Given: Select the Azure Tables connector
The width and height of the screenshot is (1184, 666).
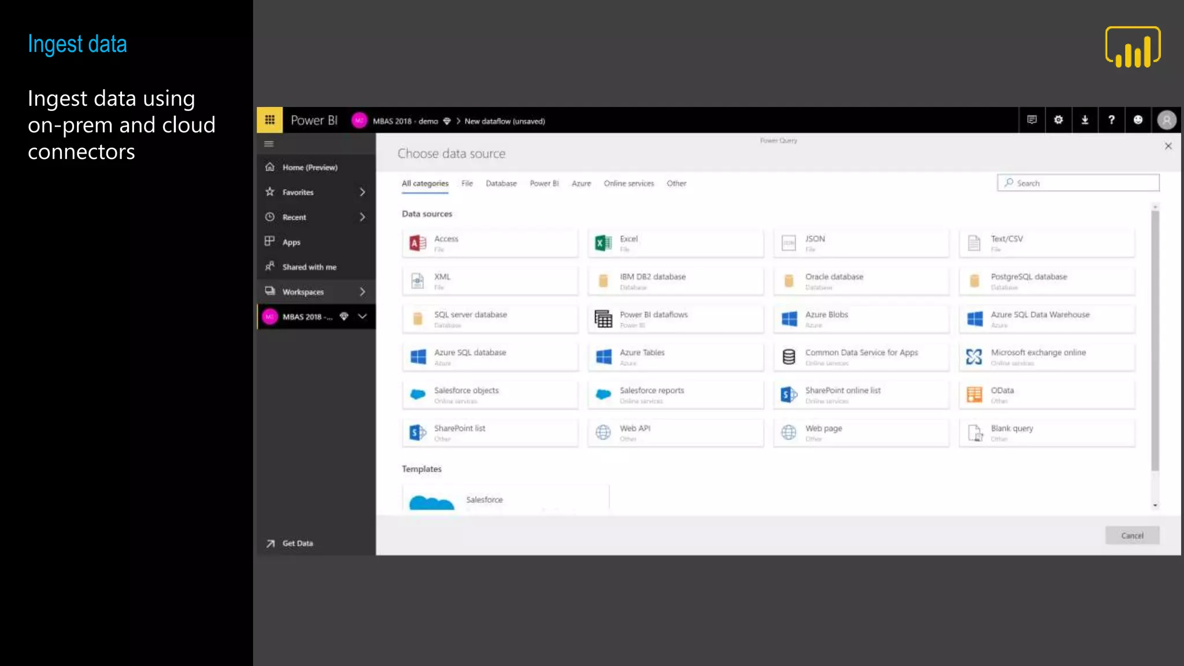Looking at the screenshot, I should click(x=676, y=357).
